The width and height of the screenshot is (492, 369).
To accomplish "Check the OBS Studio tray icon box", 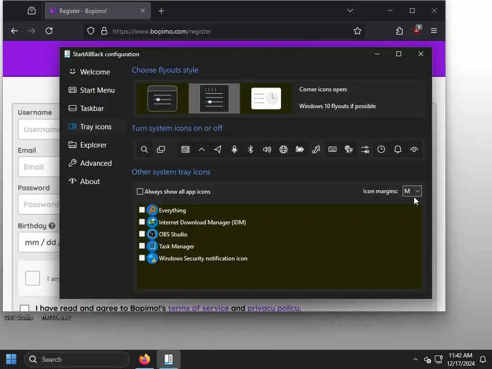I will pos(142,234).
